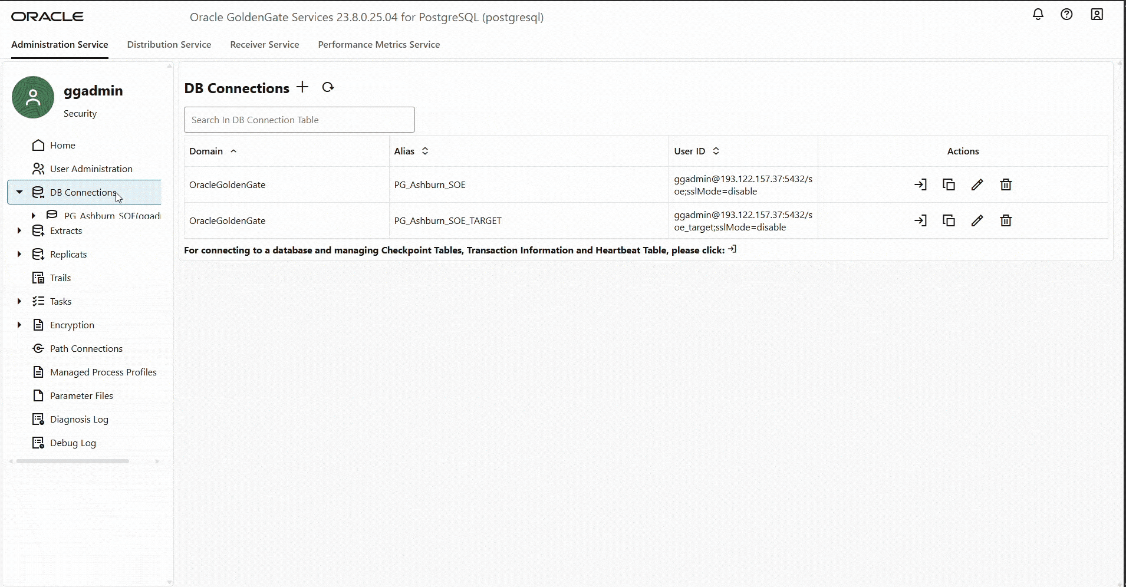1126x587 pixels.
Task: Edit the PG_Ashburn_SOE connection
Action: pos(977,184)
